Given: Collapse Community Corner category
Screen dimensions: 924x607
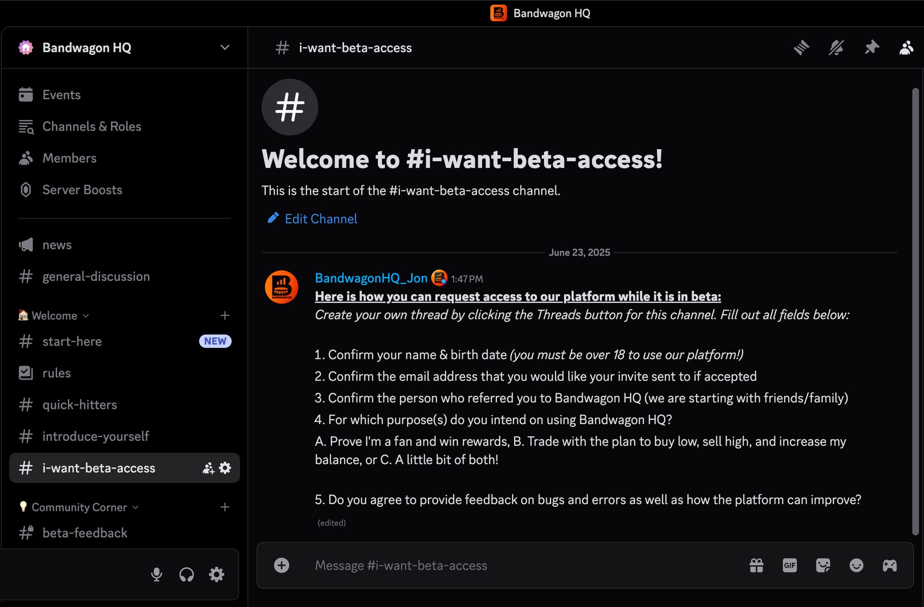Looking at the screenshot, I should 79,507.
